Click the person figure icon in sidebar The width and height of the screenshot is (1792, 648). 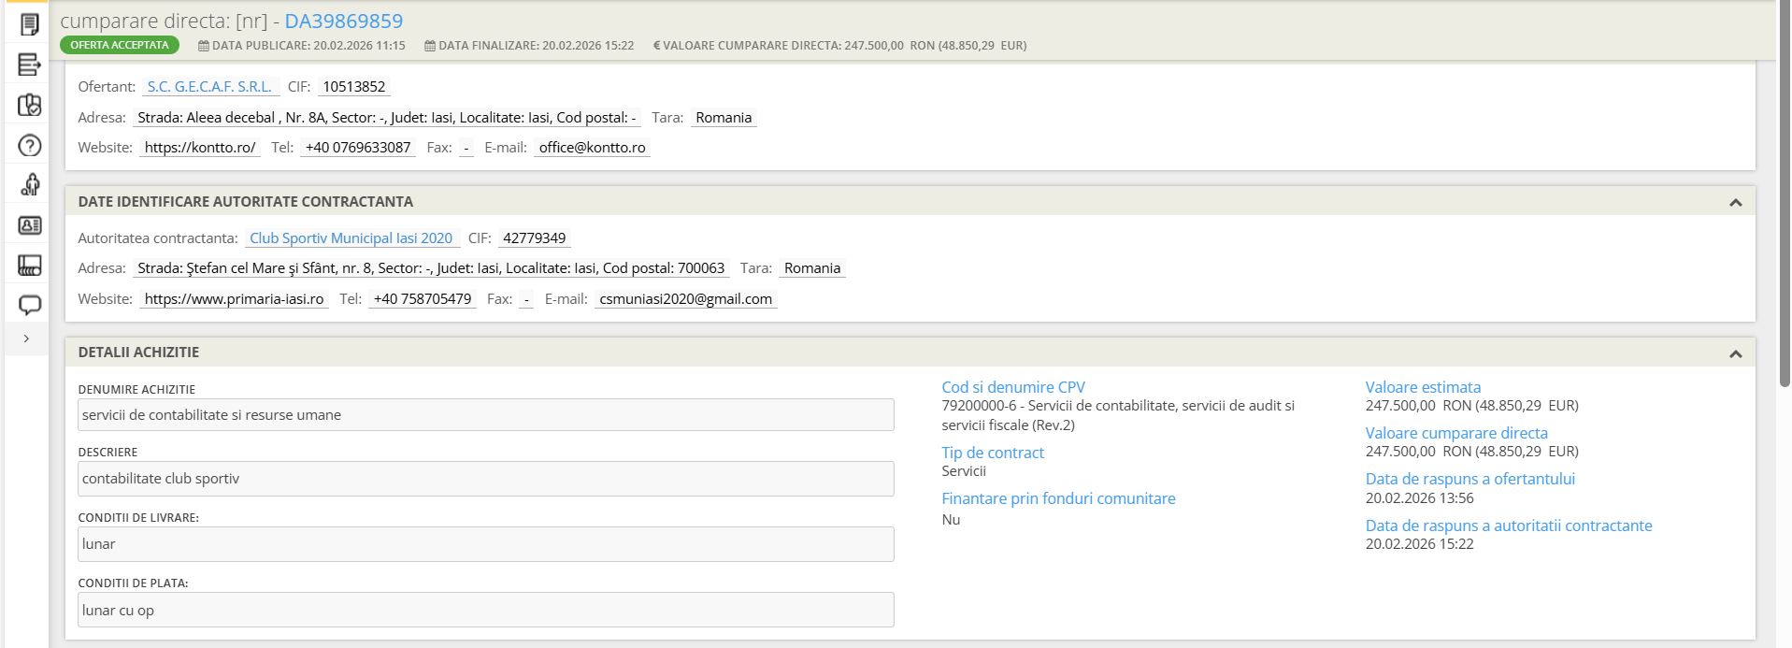pos(29,184)
